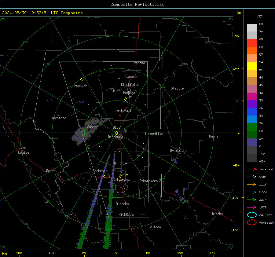Click the Didsbury label
275x257 pixels.
tap(115, 137)
